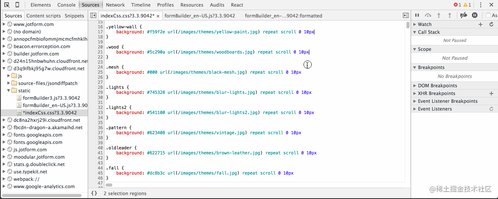Deactivate all breakpoints icon
Screen dimensions: 498x199
pos(463,16)
